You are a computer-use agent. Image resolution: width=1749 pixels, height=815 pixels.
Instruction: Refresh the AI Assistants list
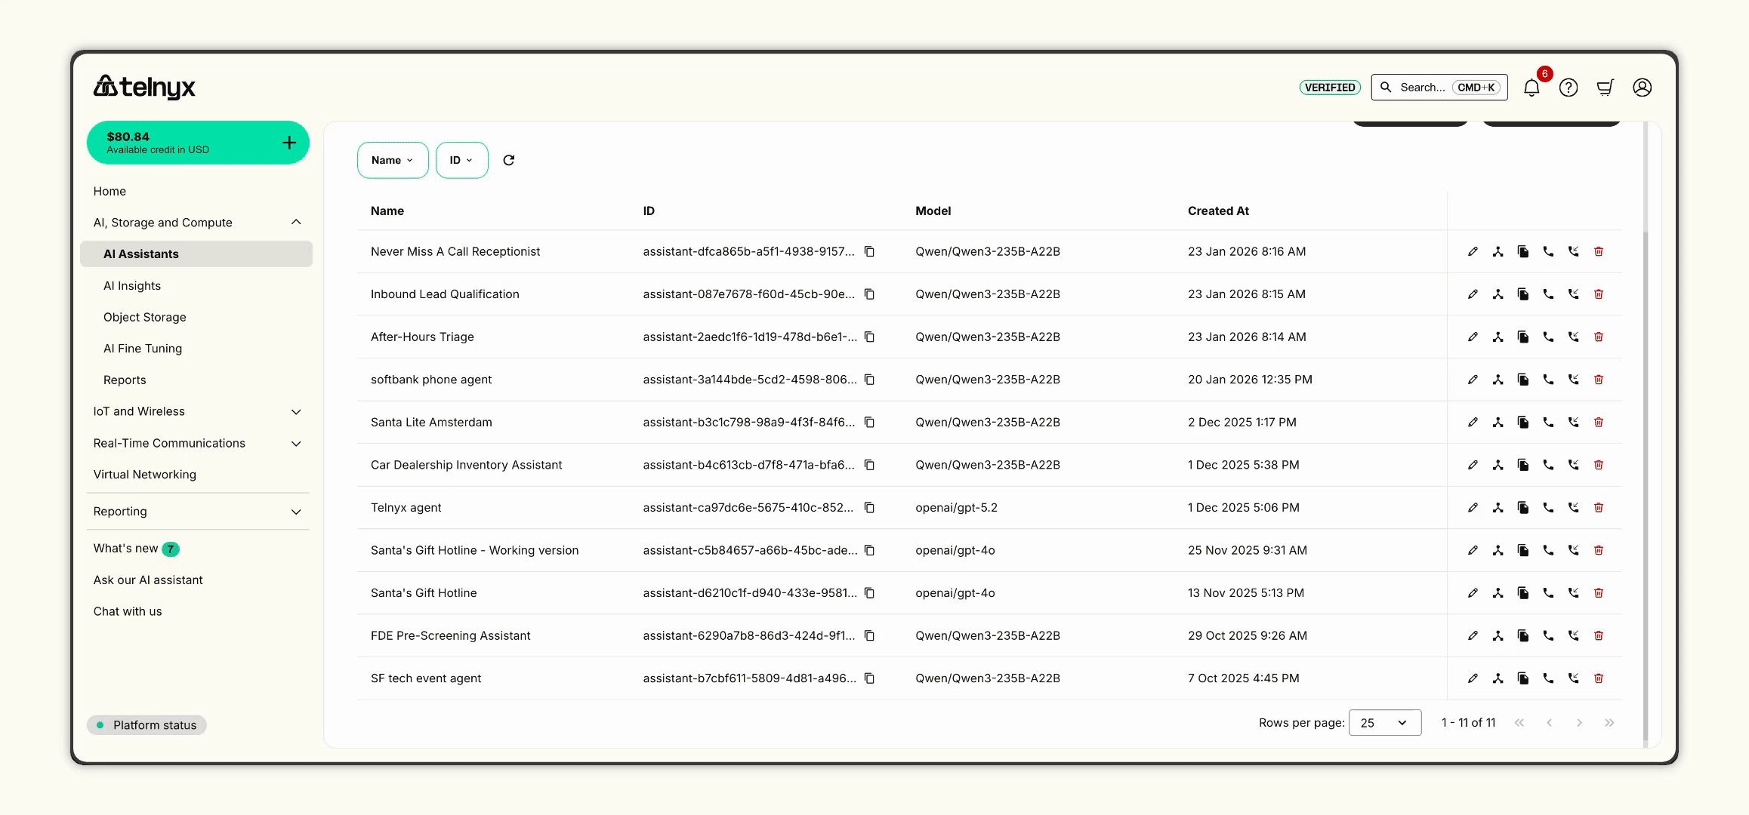coord(509,160)
